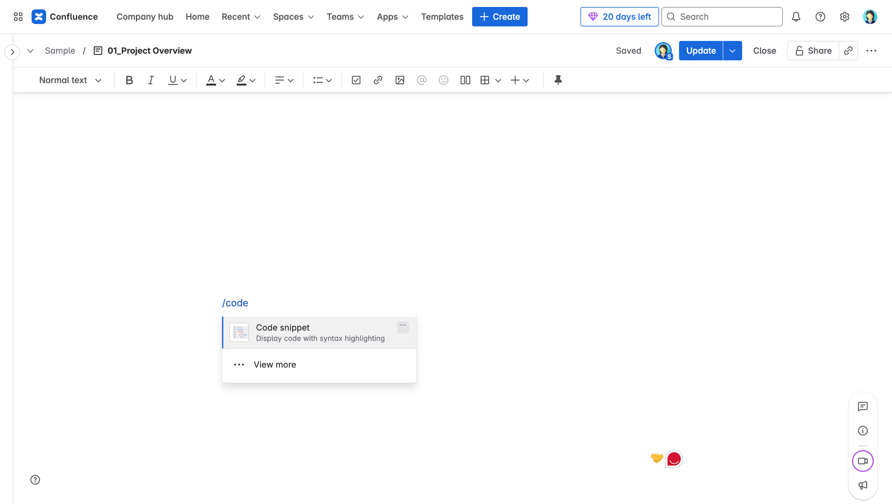Viewport: 892px width, 504px height.
Task: Toggle underline formatting
Action: [172, 80]
